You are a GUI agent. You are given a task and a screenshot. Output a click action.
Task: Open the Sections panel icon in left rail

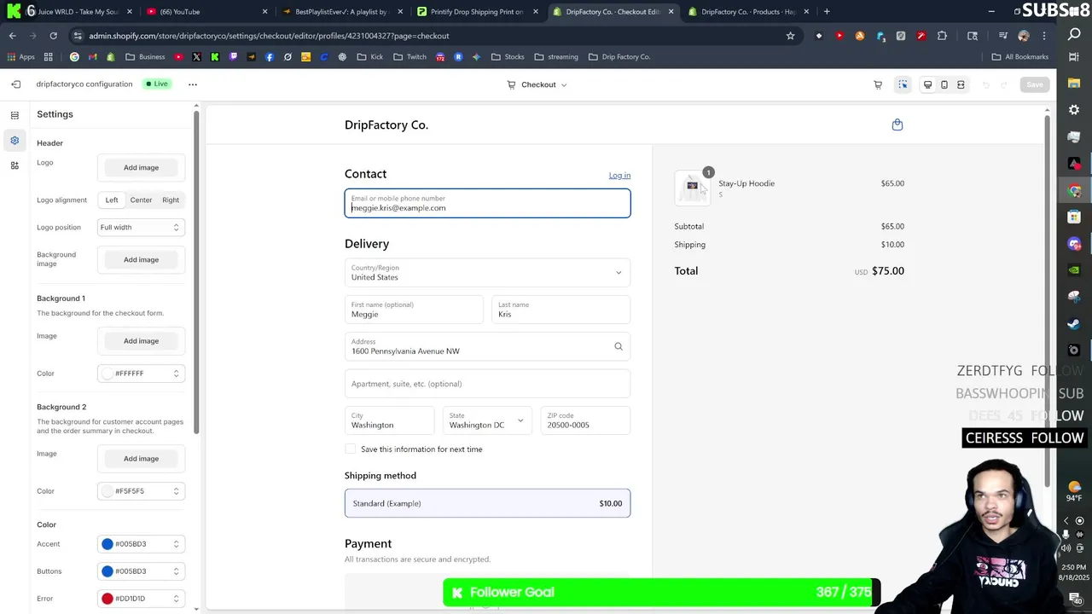(x=15, y=115)
